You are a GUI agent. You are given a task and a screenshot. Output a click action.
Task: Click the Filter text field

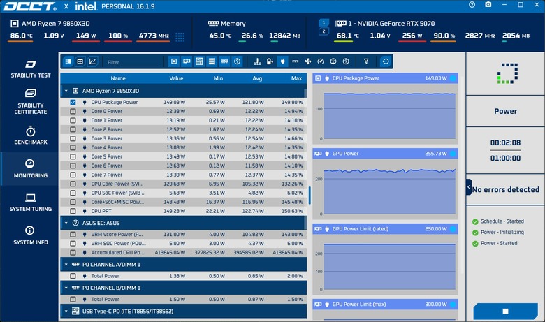pos(133,62)
